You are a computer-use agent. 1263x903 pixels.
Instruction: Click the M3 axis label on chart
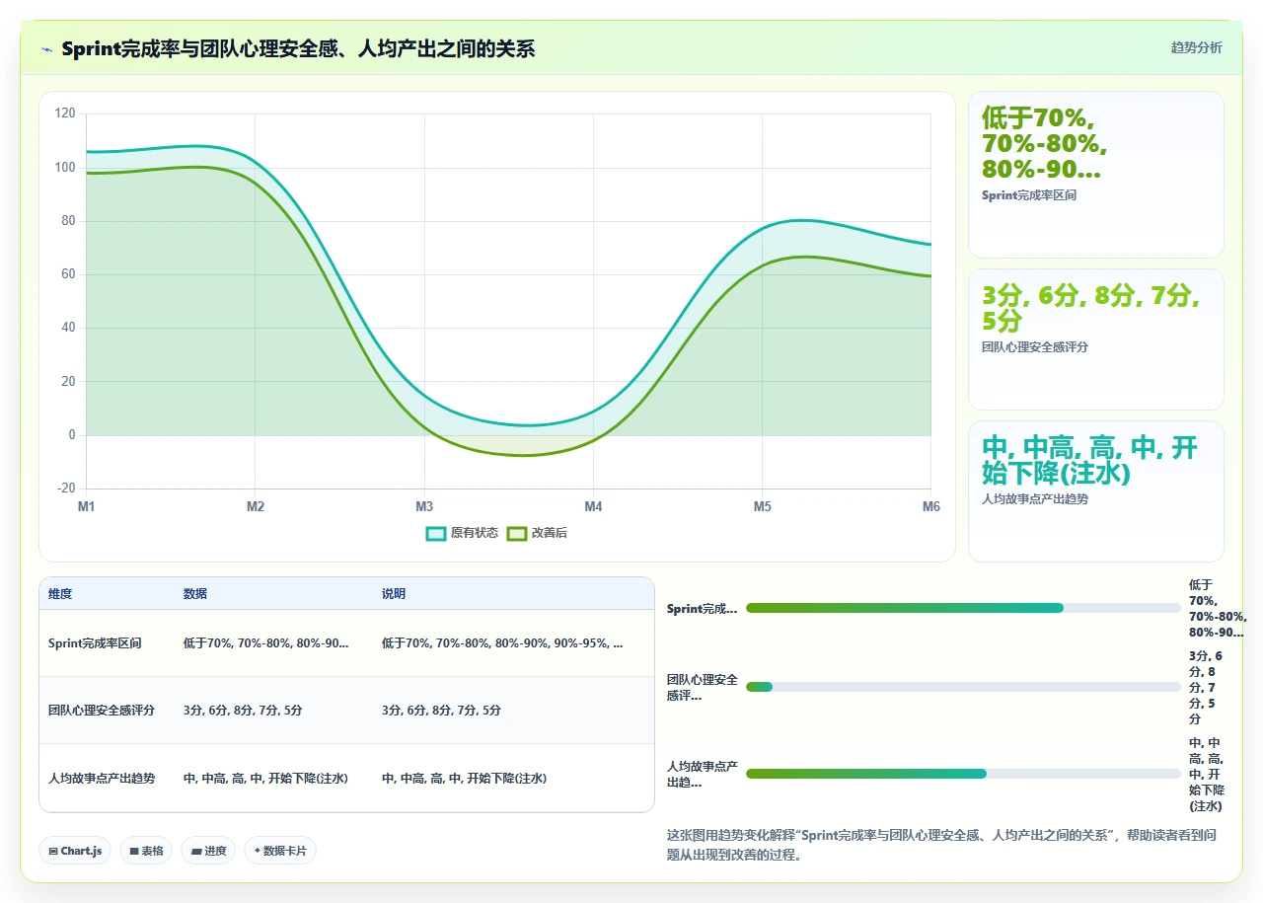point(424,507)
